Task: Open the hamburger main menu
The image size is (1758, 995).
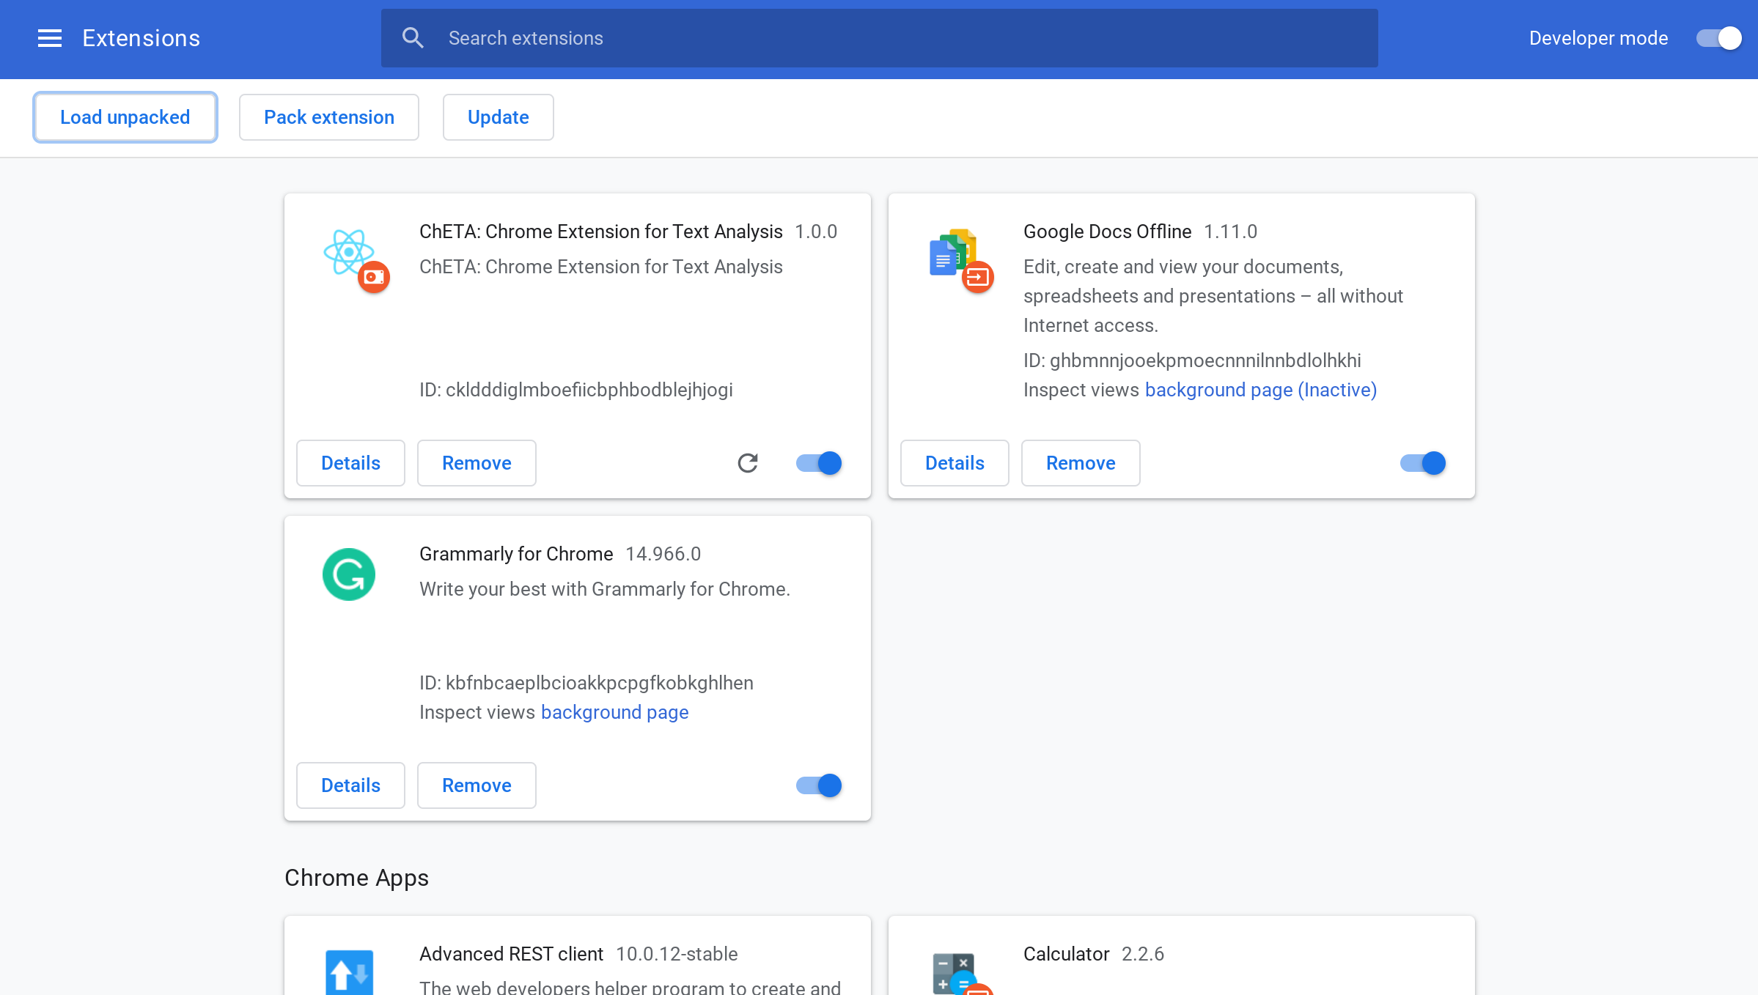Action: pyautogui.click(x=50, y=38)
